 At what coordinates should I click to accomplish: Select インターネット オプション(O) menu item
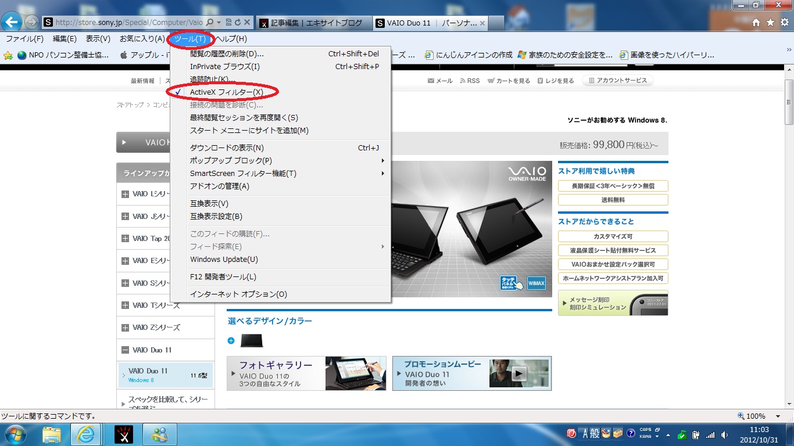pyautogui.click(x=281, y=294)
